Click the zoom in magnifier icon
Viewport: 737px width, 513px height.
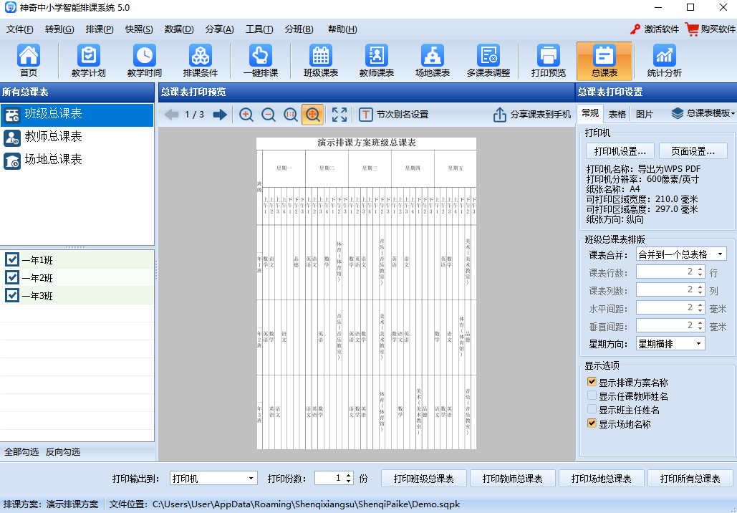[x=246, y=115]
